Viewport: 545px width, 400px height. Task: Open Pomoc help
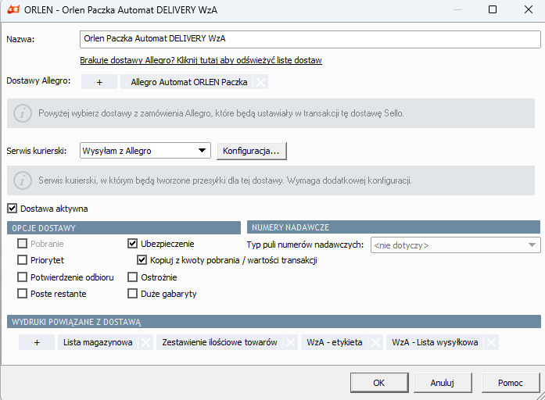[511, 383]
